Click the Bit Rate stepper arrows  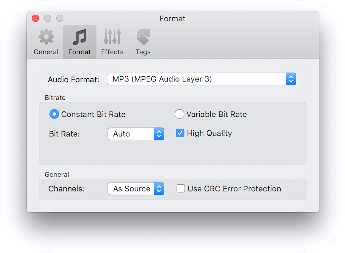point(159,134)
